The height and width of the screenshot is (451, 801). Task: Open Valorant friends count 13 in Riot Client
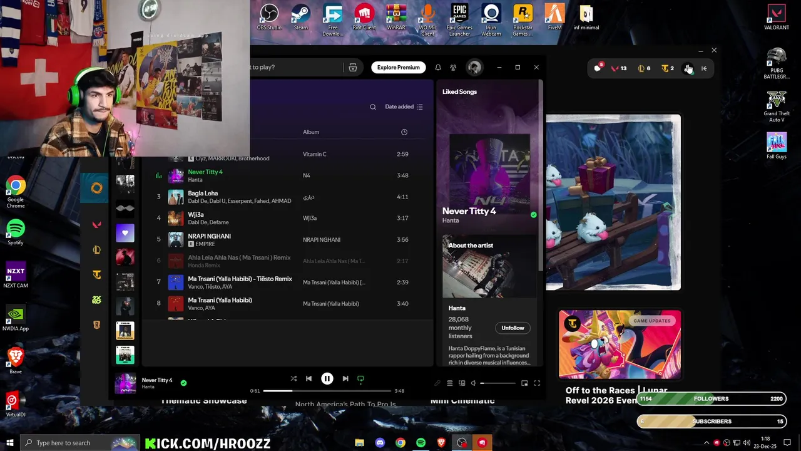point(619,68)
